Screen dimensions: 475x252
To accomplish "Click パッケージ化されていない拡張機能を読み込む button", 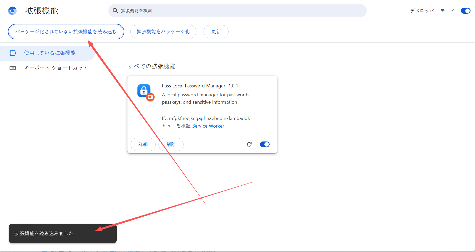I will point(66,31).
